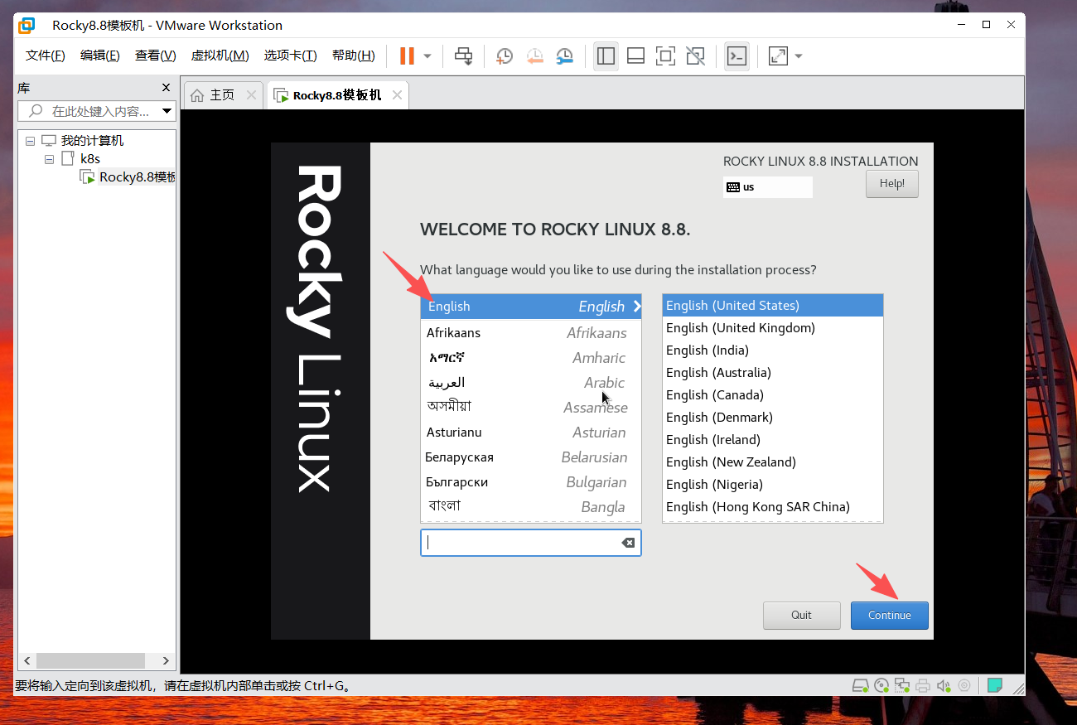Take a snapshot of this virtual machine
The height and width of the screenshot is (725, 1077).
[x=504, y=56]
